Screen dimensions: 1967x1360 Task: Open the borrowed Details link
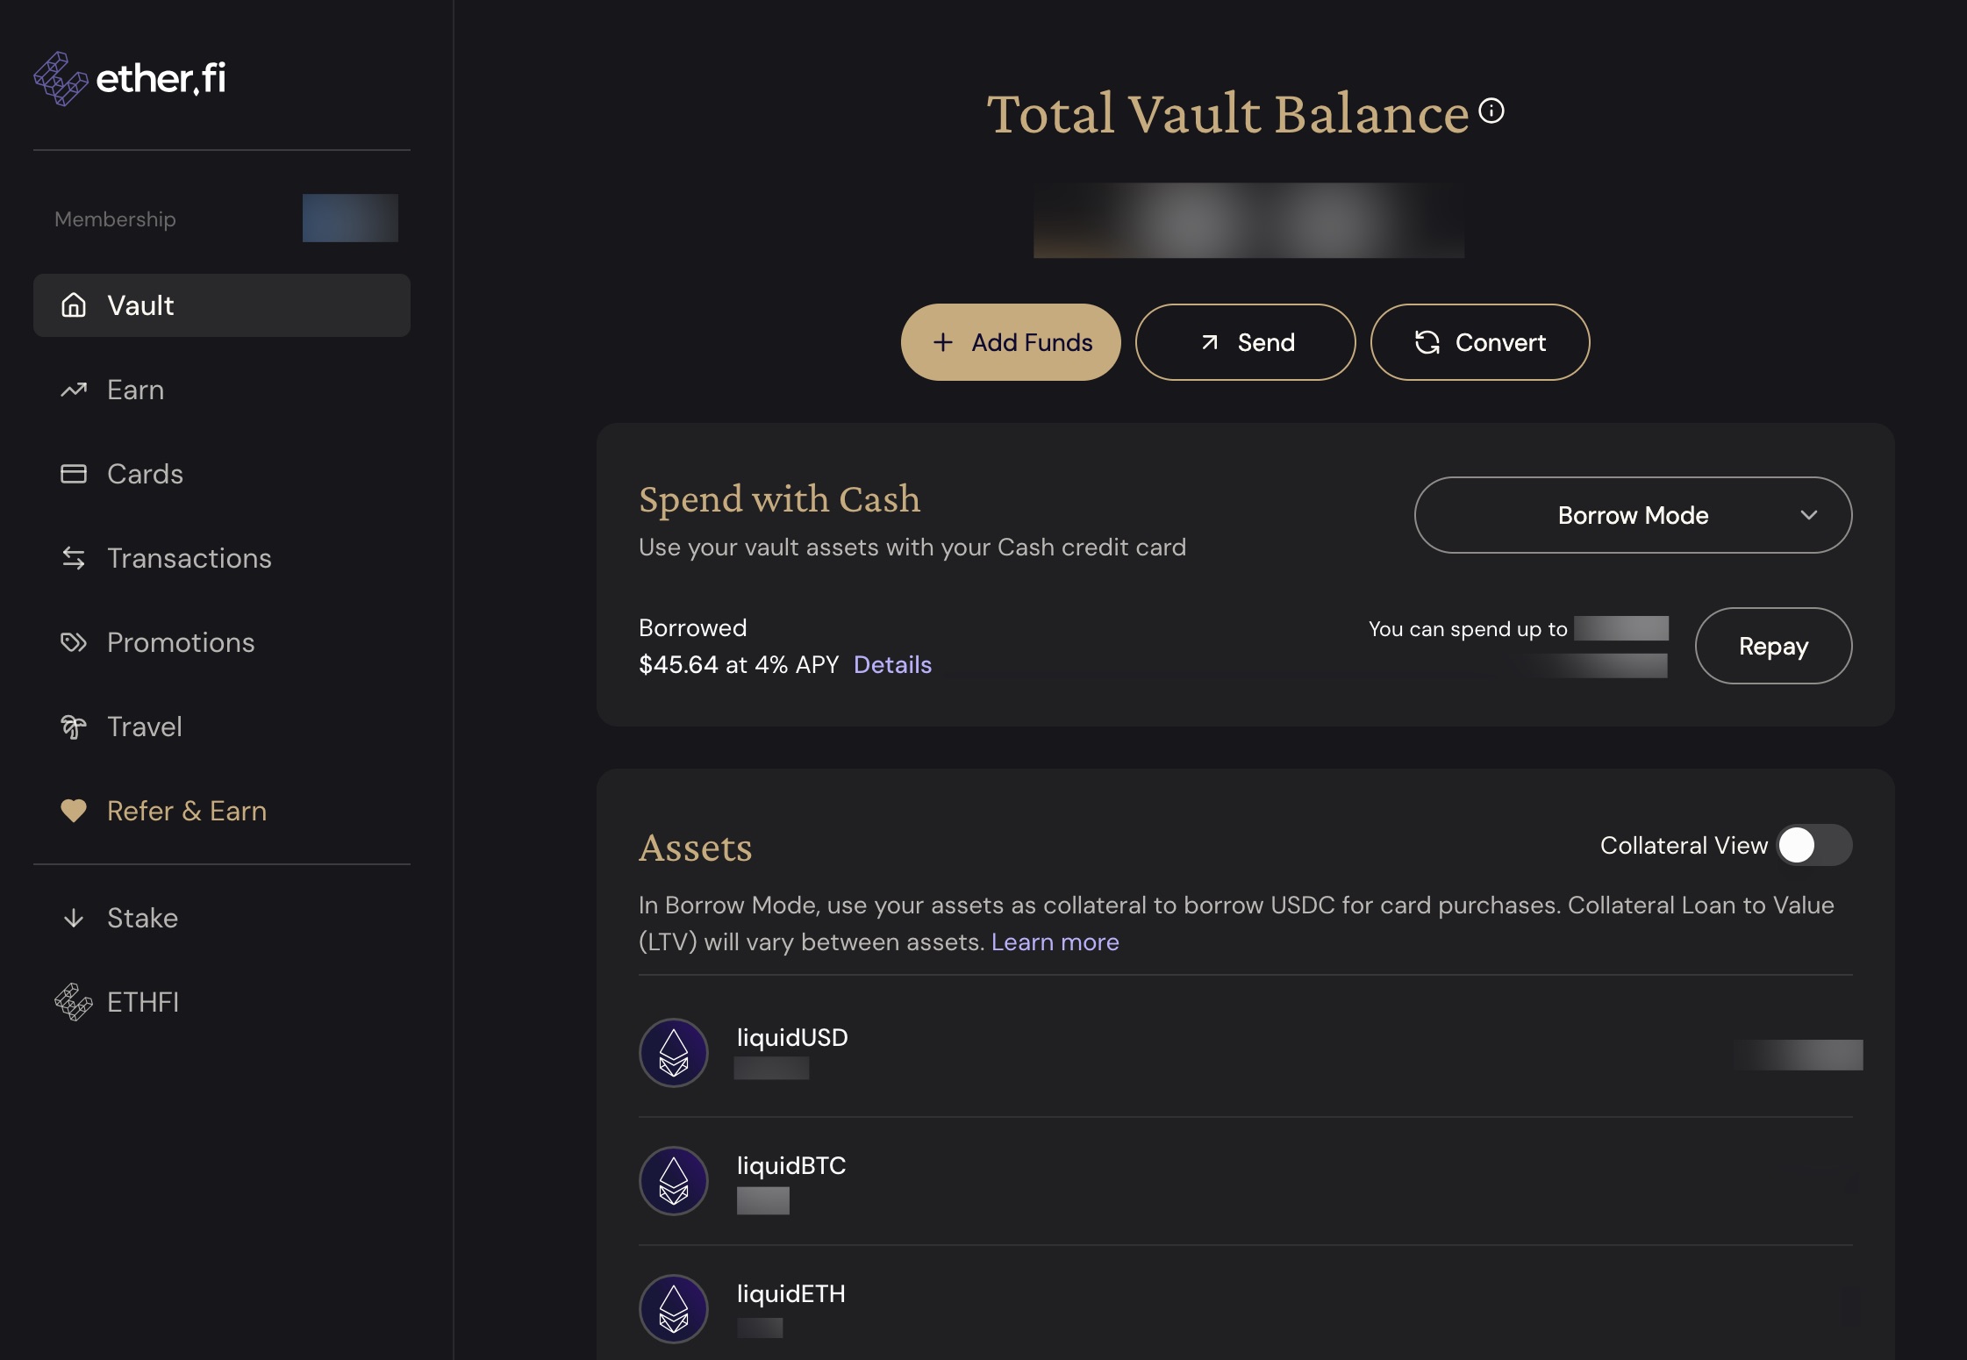pos(892,664)
